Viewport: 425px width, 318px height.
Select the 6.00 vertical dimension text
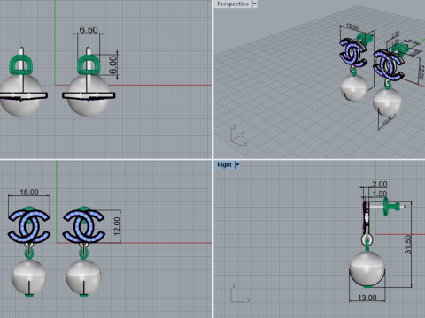113,65
